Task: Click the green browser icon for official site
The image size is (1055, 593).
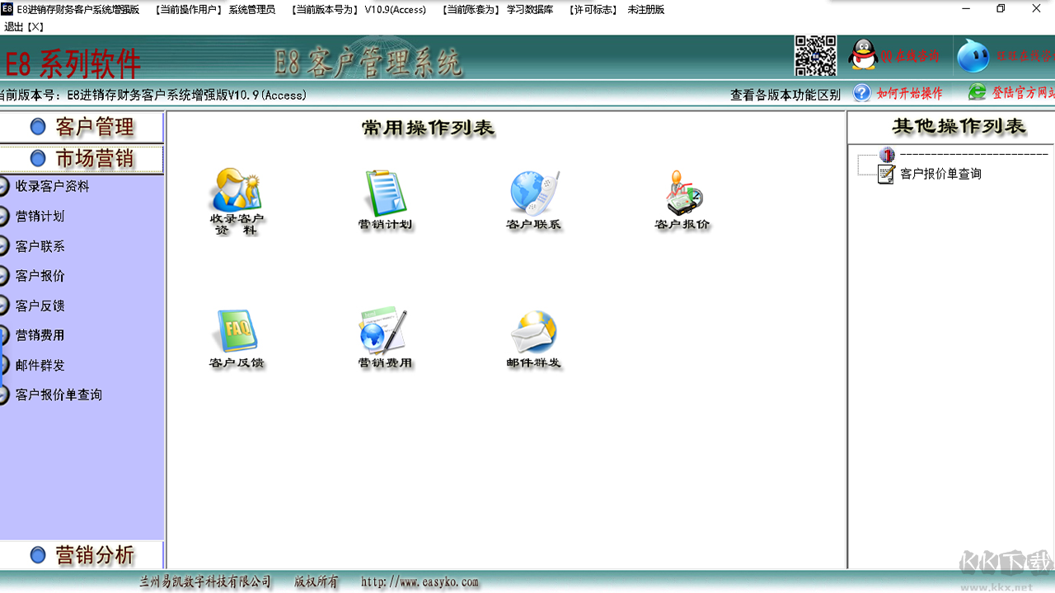Action: click(977, 92)
